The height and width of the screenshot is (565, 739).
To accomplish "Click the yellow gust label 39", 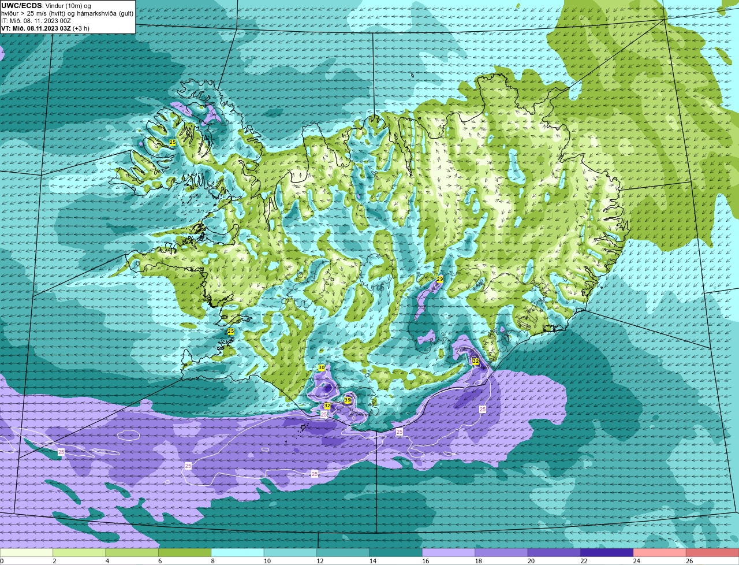I will pos(348,400).
